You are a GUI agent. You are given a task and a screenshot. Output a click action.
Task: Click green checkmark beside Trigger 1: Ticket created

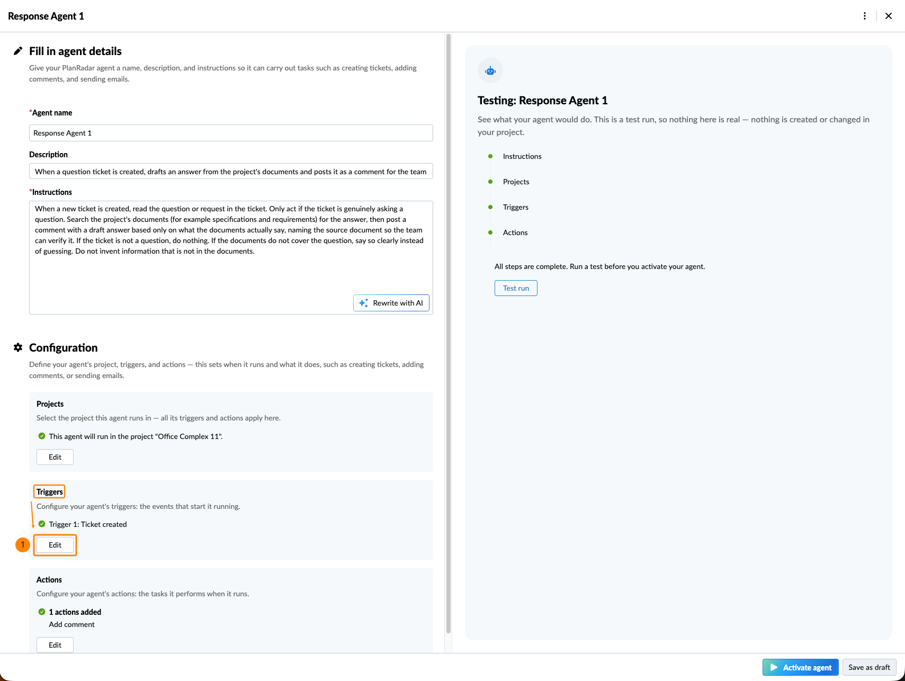tap(42, 524)
